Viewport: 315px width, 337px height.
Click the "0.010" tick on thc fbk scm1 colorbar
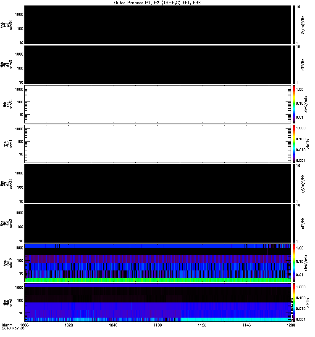[x=301, y=308]
